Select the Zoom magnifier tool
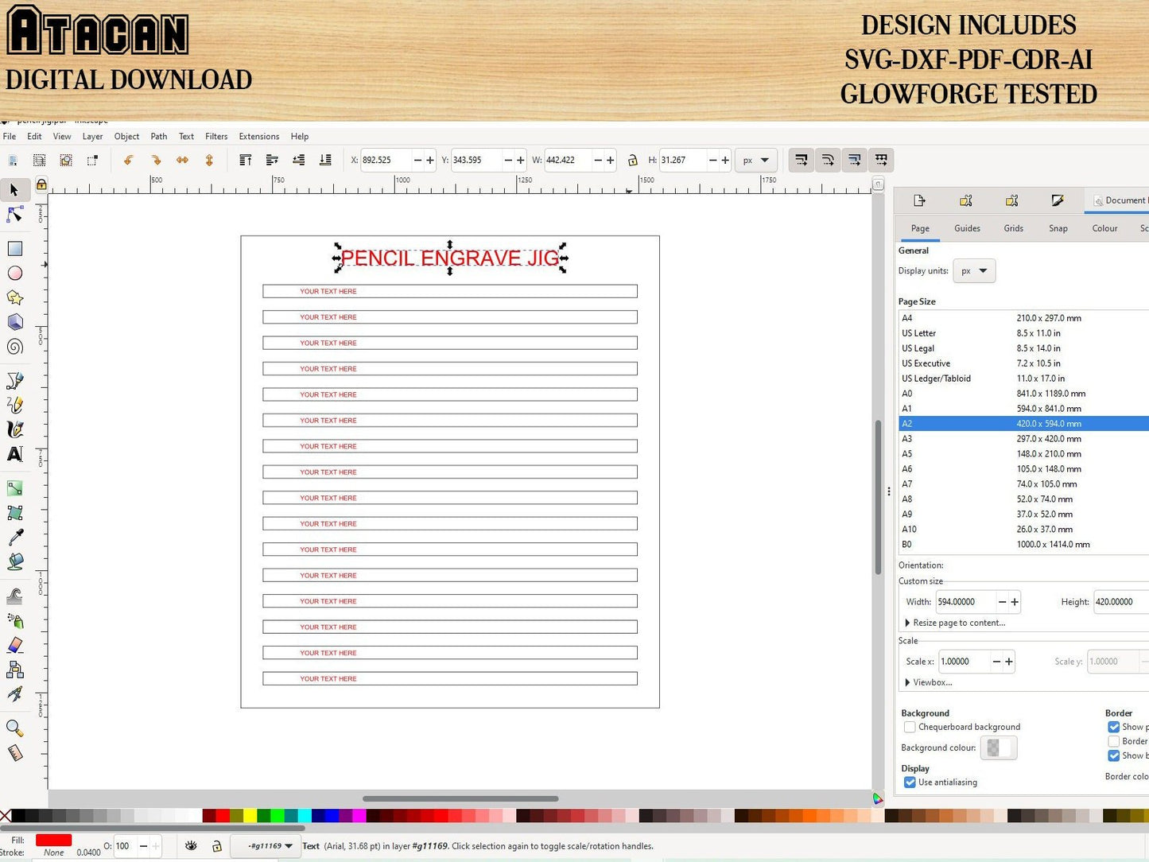 (14, 728)
